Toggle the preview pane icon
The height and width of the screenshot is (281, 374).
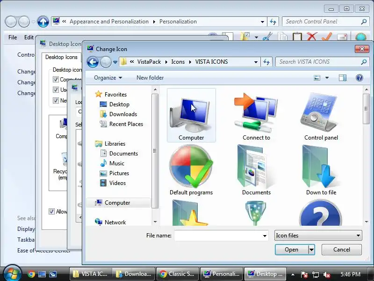pyautogui.click(x=343, y=78)
